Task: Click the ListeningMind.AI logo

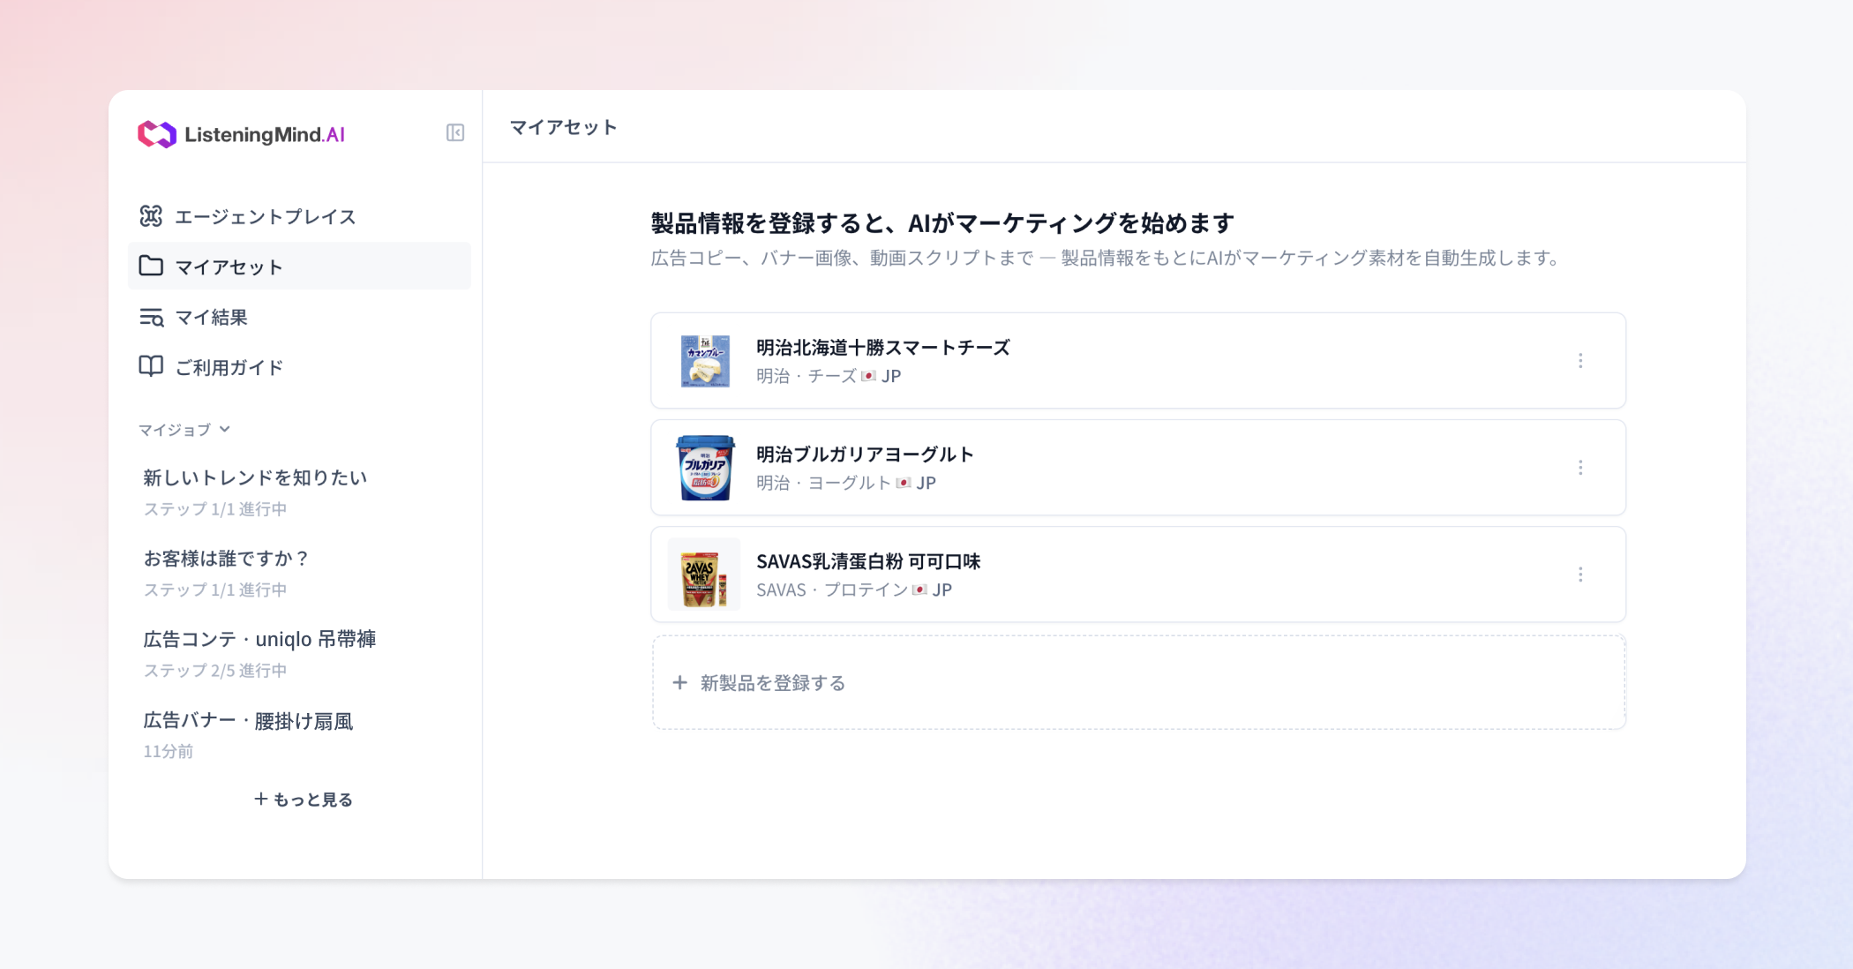Action: [241, 134]
